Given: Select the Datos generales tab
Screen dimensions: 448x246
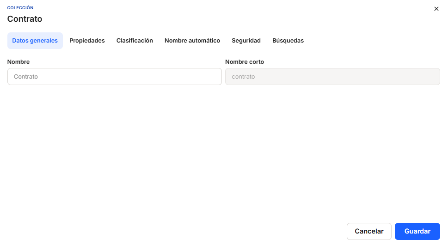Looking at the screenshot, I should pyautogui.click(x=35, y=41).
